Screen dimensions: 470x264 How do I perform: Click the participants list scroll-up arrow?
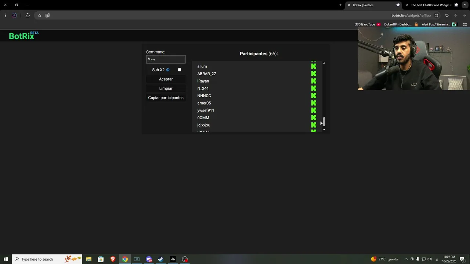(x=324, y=63)
